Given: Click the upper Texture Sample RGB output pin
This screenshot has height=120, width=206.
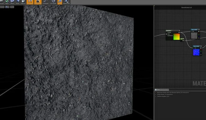Looking at the screenshot, I should pyautogui.click(x=199, y=32).
